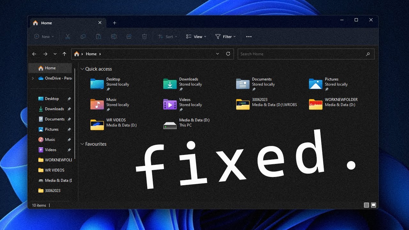The image size is (409, 230).
Task: Unpin Desktop via its sidebar pin icon
Action: (x=69, y=99)
